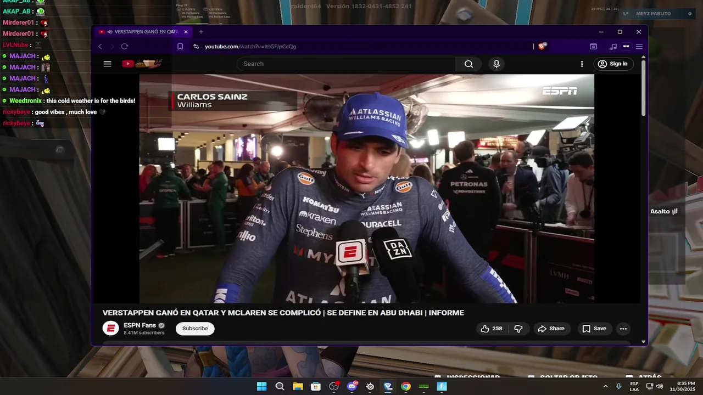Click the Carlos Sainz video player
Viewport: 703px width, 395px height.
click(x=366, y=189)
